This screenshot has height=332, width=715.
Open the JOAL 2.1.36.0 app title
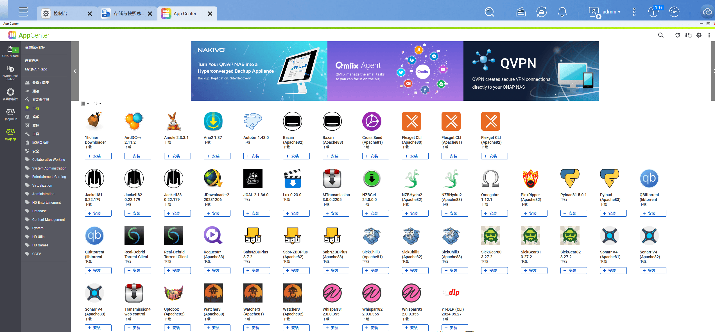(256, 195)
